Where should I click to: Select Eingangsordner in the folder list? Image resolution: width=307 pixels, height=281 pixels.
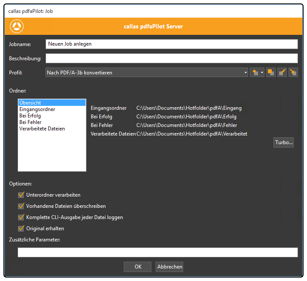tap(52, 109)
